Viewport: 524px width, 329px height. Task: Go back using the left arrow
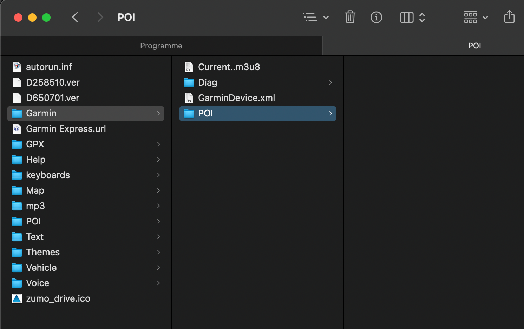click(75, 17)
